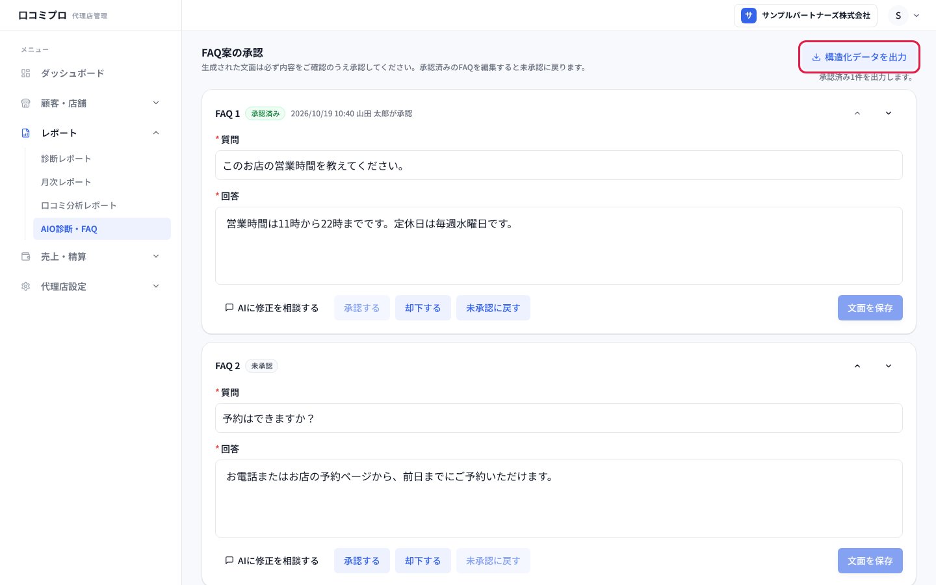
Task: Click 却下する for FAQ 2
Action: 423,561
